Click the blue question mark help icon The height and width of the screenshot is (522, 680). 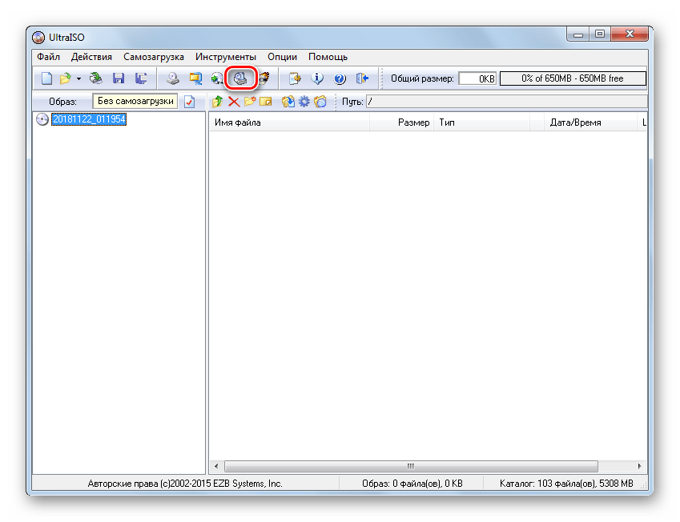pos(339,78)
